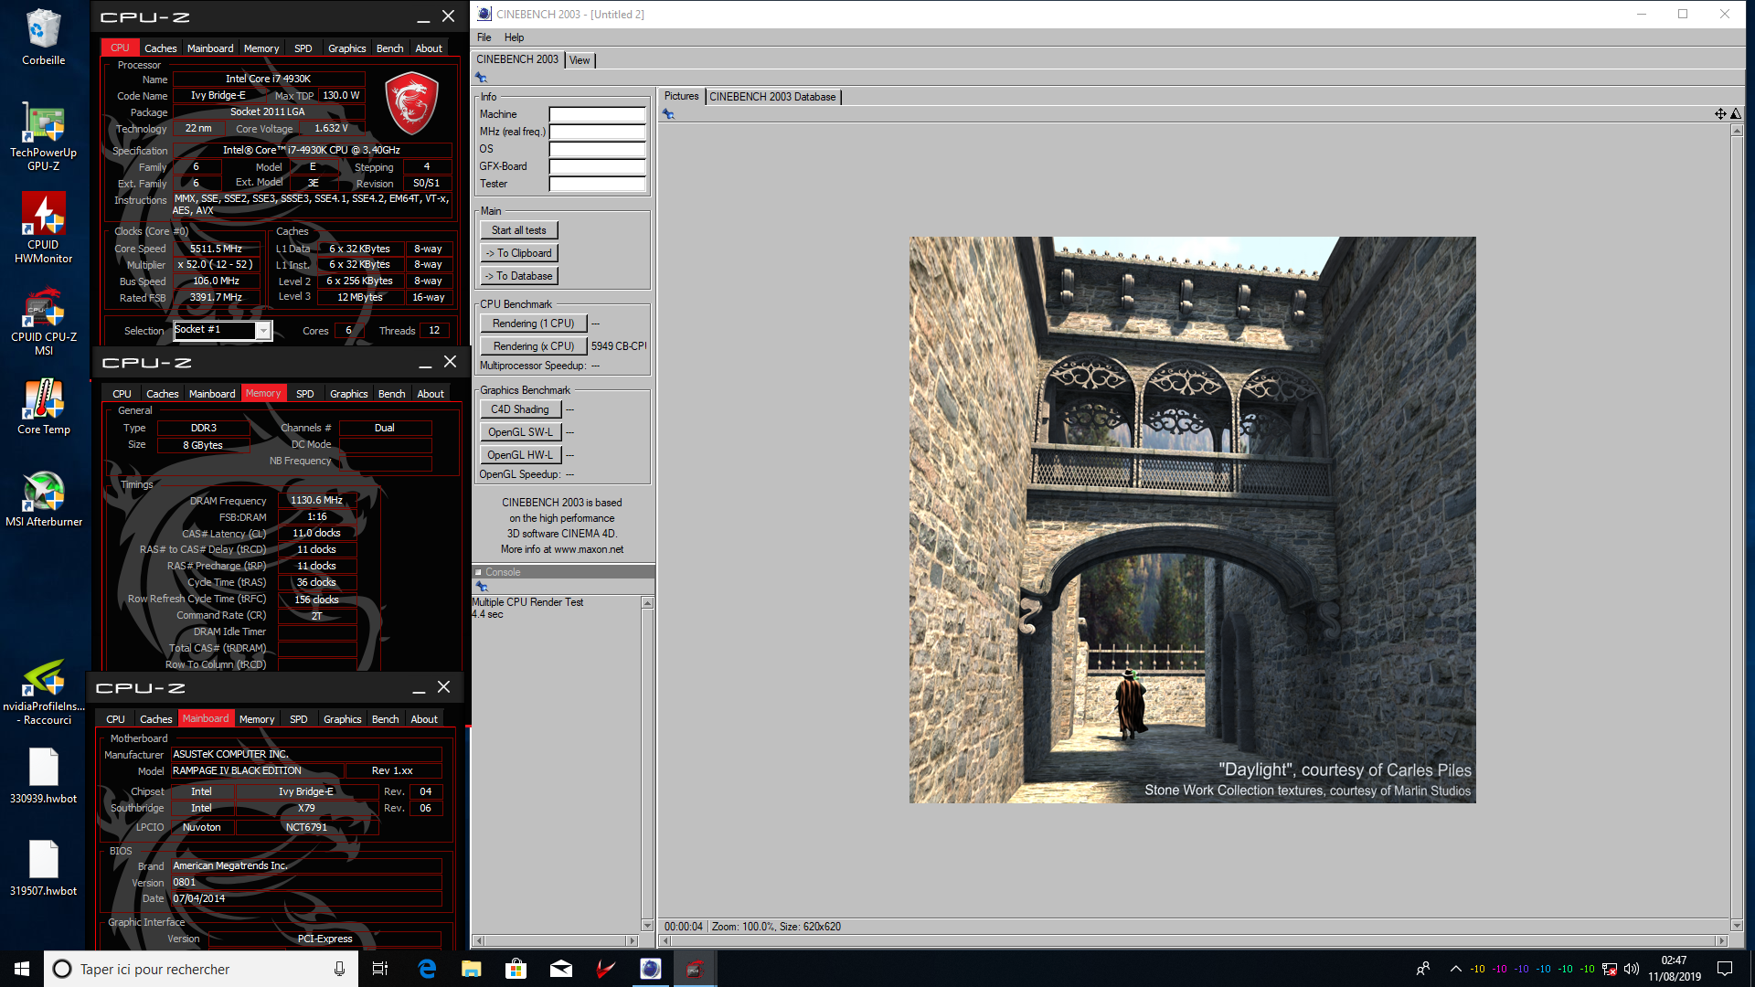Click the Machine input field
Screen dimensions: 1755x987
tap(597, 114)
